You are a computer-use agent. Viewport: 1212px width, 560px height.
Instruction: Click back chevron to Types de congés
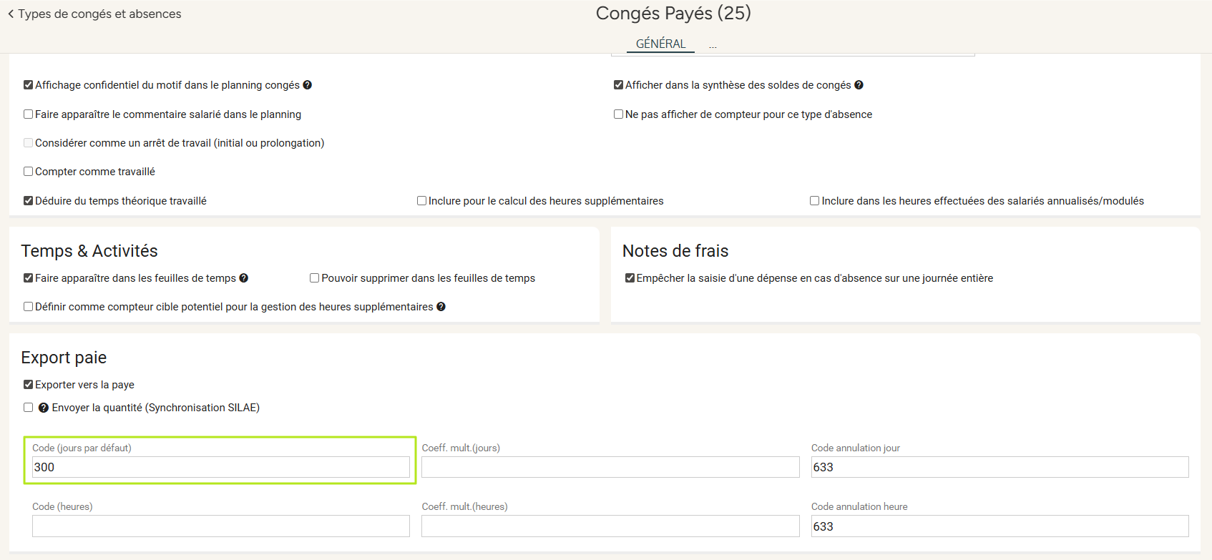pos(11,14)
